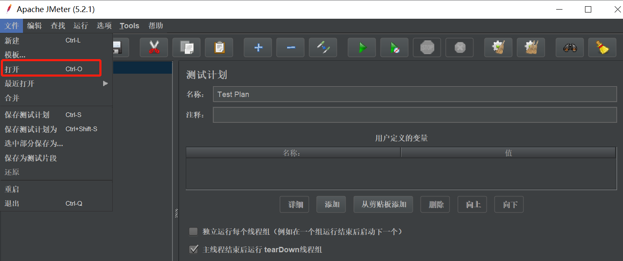Open the 选项 menu

pyautogui.click(x=104, y=26)
